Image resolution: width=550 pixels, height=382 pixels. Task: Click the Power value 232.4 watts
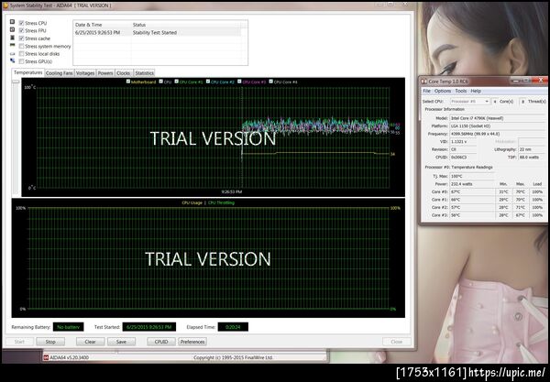[472, 184]
